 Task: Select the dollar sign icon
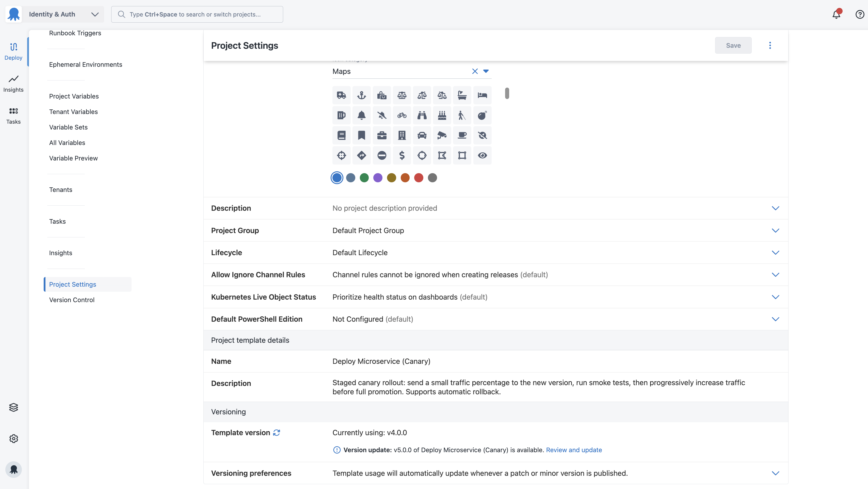coord(402,155)
